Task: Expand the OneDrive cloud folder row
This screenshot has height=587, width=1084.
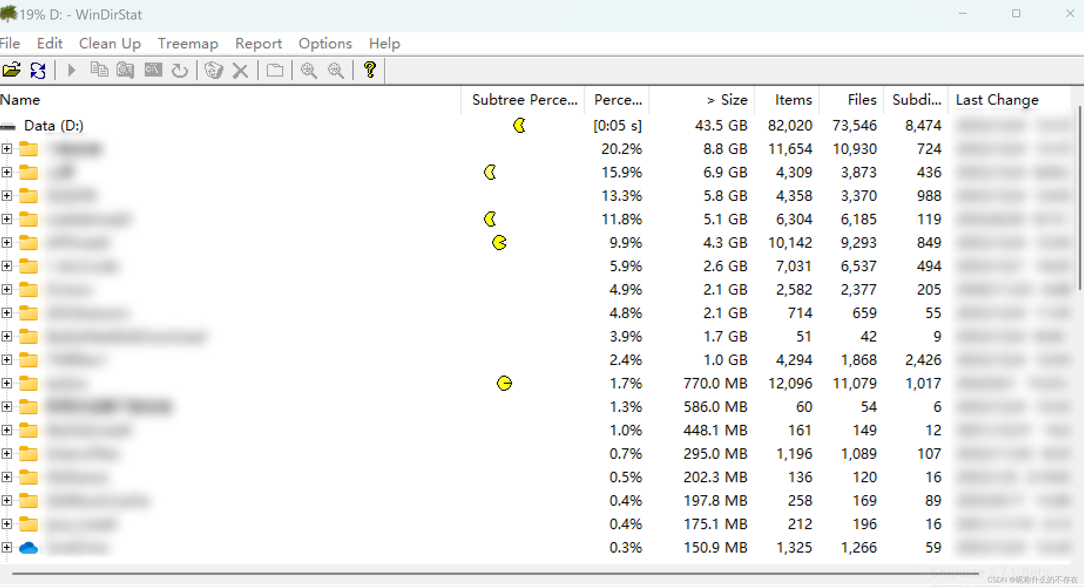Action: [7, 547]
